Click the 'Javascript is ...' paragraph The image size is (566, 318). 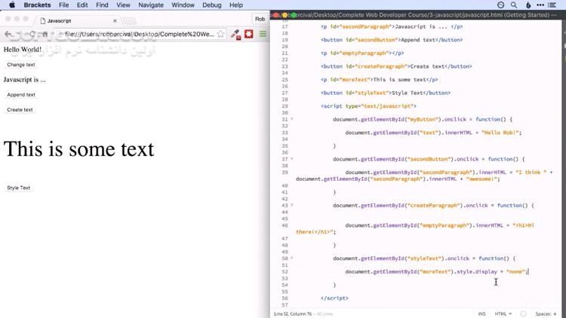click(25, 80)
